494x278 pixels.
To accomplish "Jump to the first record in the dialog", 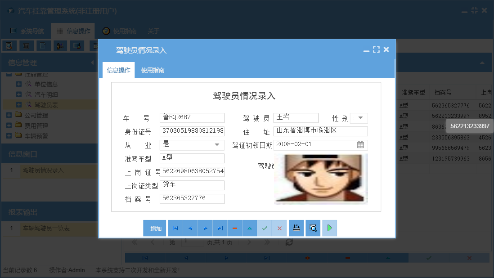I will (175, 228).
